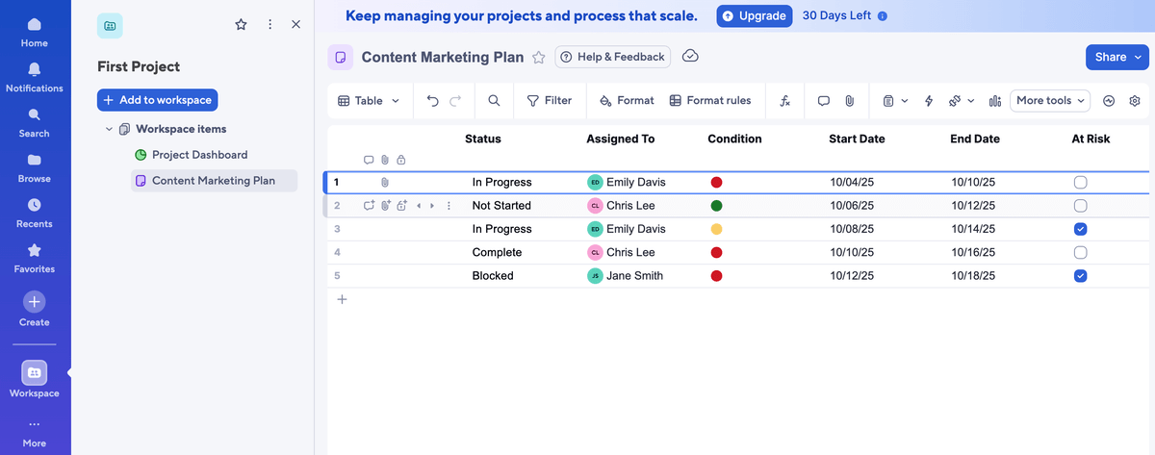Open Search from the left sidebar

tap(35, 122)
